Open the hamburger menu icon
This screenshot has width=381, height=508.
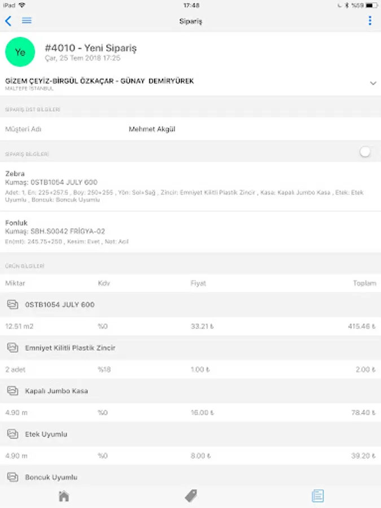point(27,21)
